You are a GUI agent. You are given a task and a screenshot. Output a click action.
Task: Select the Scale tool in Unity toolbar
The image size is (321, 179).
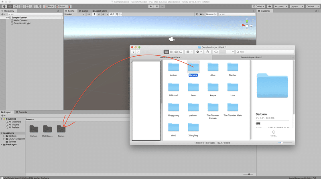pos(21,6)
